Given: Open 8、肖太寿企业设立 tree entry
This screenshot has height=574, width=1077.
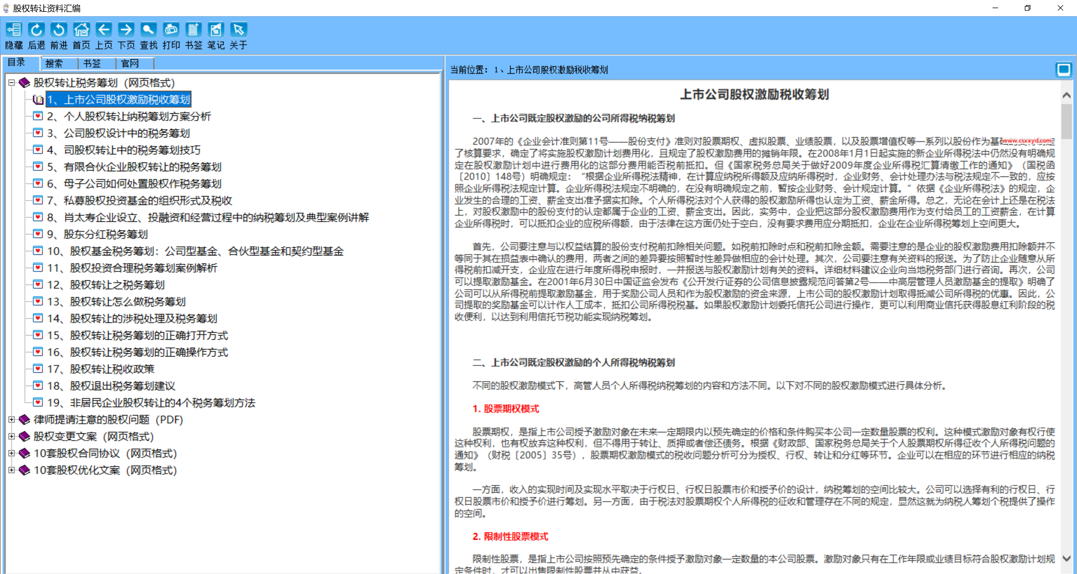Looking at the screenshot, I should click(208, 218).
